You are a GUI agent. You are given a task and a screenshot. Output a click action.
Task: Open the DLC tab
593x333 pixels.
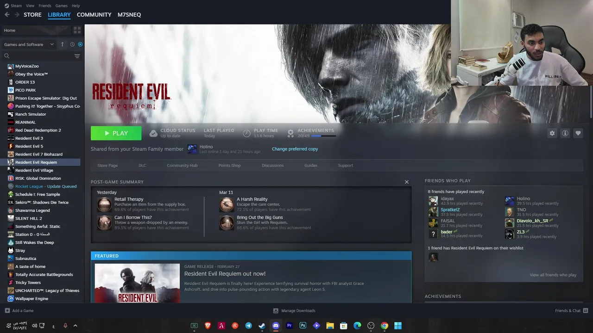[142, 166]
